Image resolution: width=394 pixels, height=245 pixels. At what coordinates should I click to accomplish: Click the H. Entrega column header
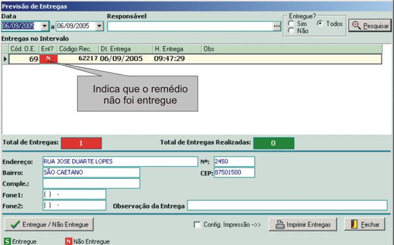click(177, 49)
